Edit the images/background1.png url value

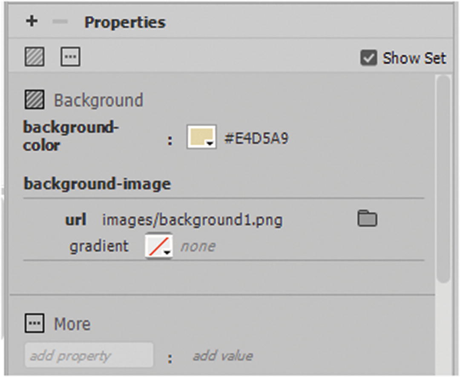[x=192, y=220]
